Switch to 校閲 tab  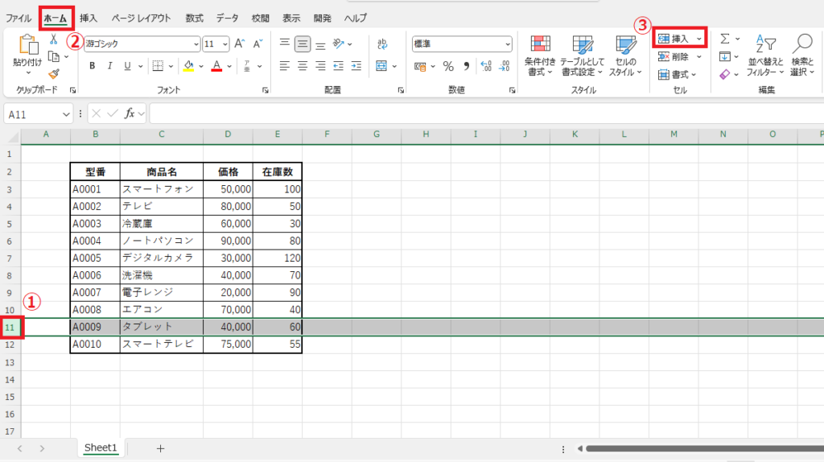coord(260,18)
